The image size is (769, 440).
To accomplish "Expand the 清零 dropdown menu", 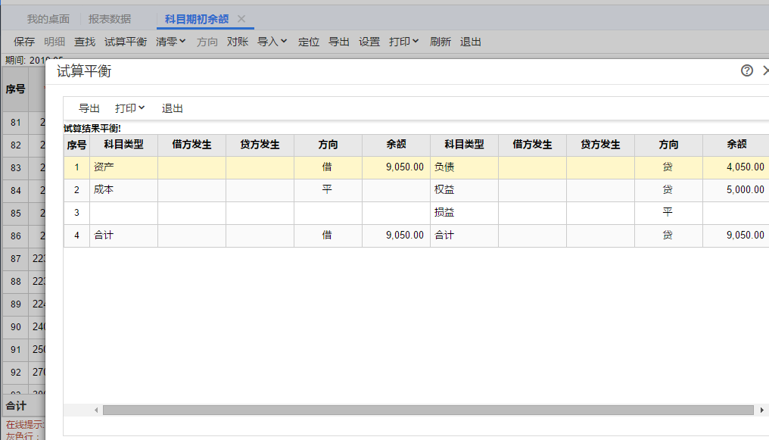I will (170, 42).
